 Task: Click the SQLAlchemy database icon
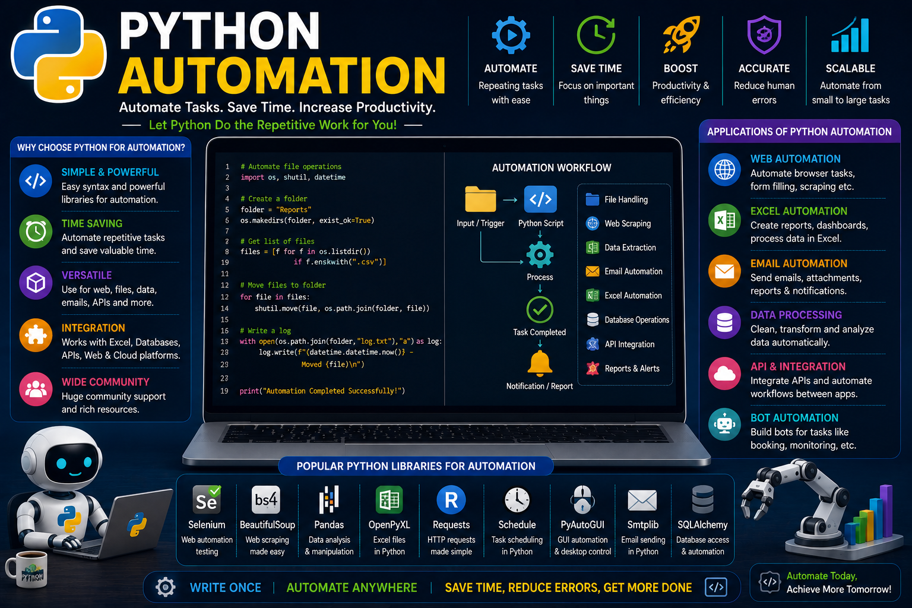702,500
